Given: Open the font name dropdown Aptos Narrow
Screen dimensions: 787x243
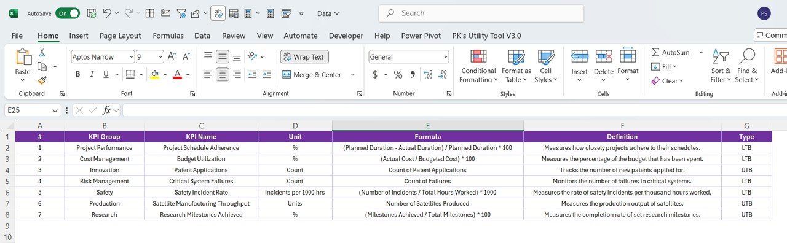Looking at the screenshot, I should 131,56.
